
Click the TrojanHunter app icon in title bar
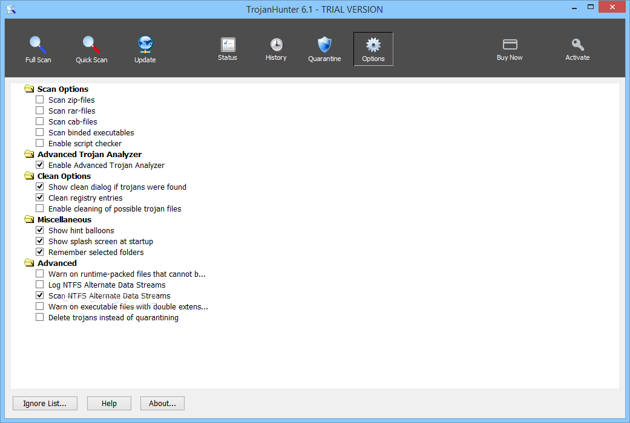tap(11, 9)
